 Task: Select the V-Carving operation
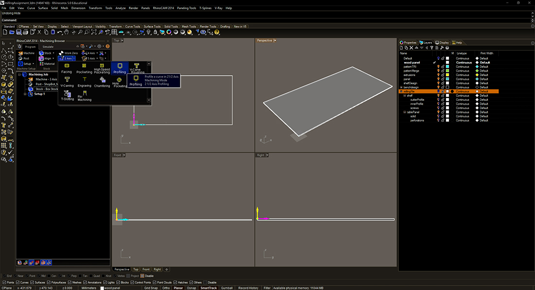67,81
